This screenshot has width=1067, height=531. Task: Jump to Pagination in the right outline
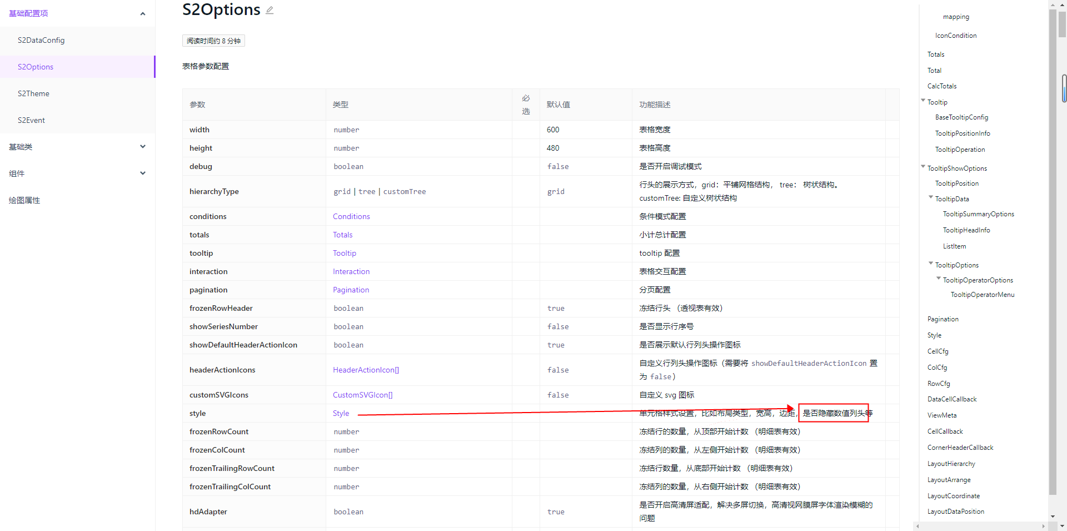(x=943, y=319)
